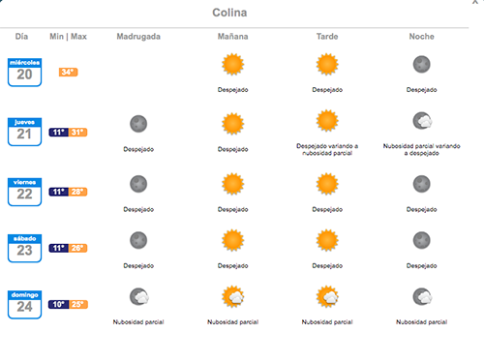The width and height of the screenshot is (484, 364).
Task: Click the orange 34° max temperature badge
Action: click(68, 72)
